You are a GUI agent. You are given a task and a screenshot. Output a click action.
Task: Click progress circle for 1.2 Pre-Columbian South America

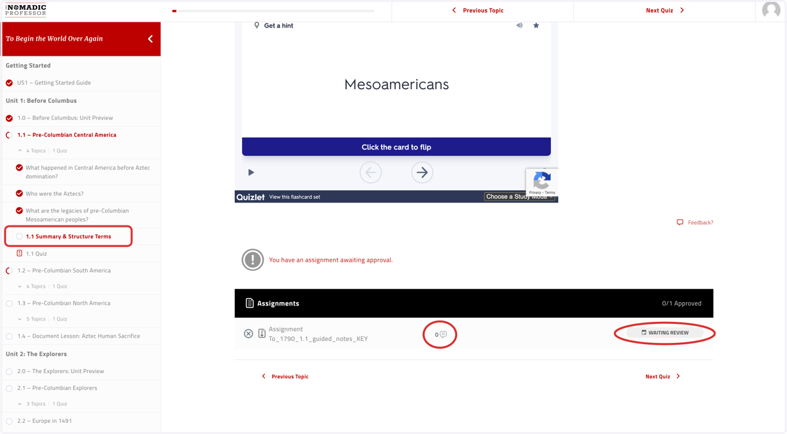tap(9, 271)
